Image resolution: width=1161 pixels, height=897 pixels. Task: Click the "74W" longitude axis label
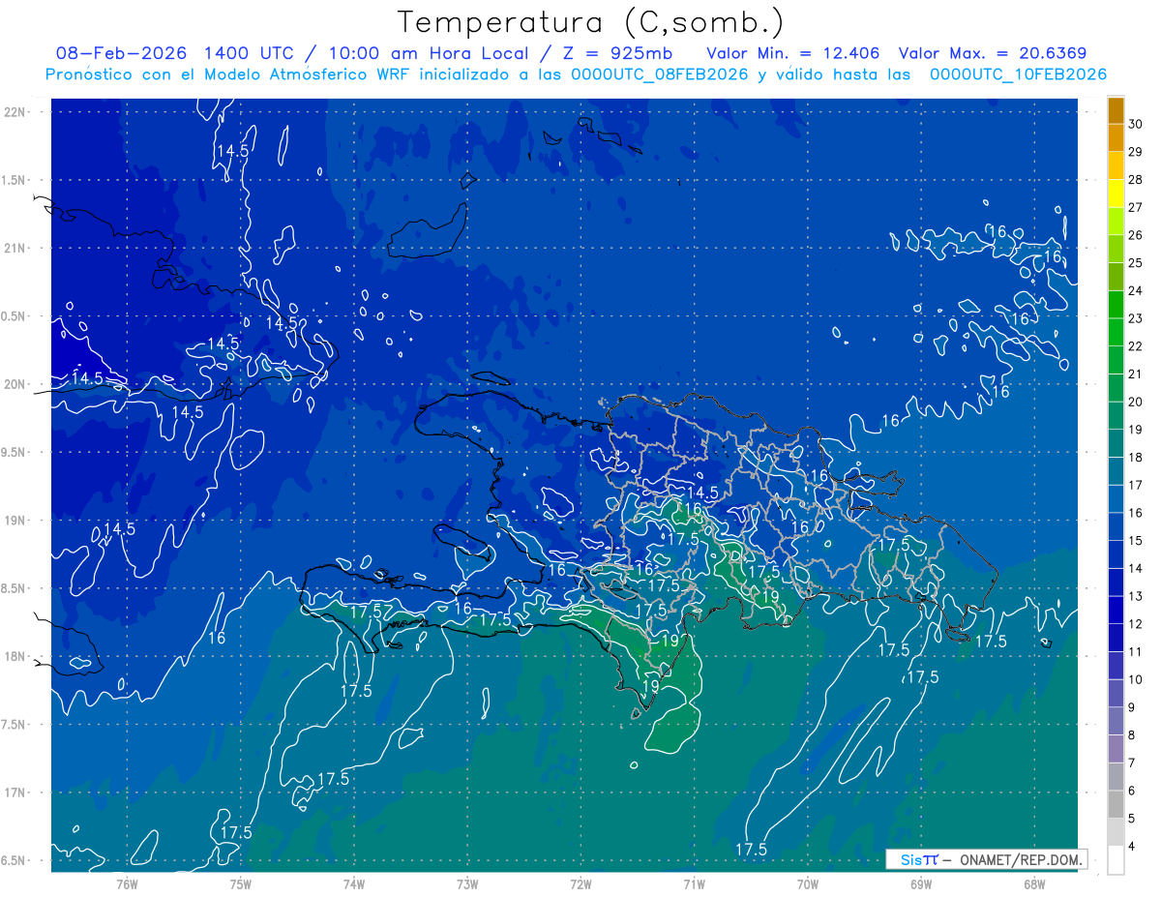(x=354, y=883)
